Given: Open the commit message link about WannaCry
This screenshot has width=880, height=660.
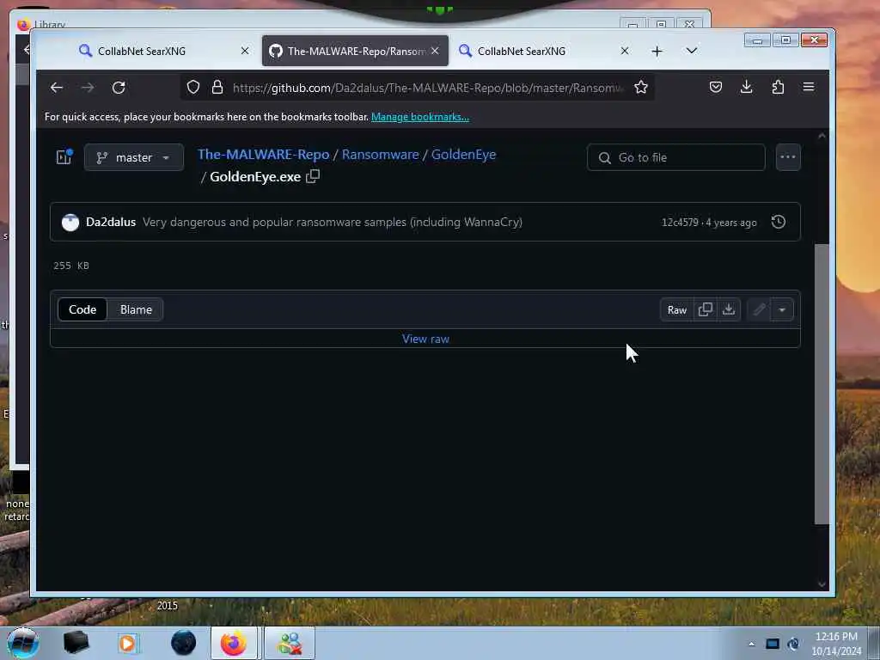Looking at the screenshot, I should (x=333, y=223).
